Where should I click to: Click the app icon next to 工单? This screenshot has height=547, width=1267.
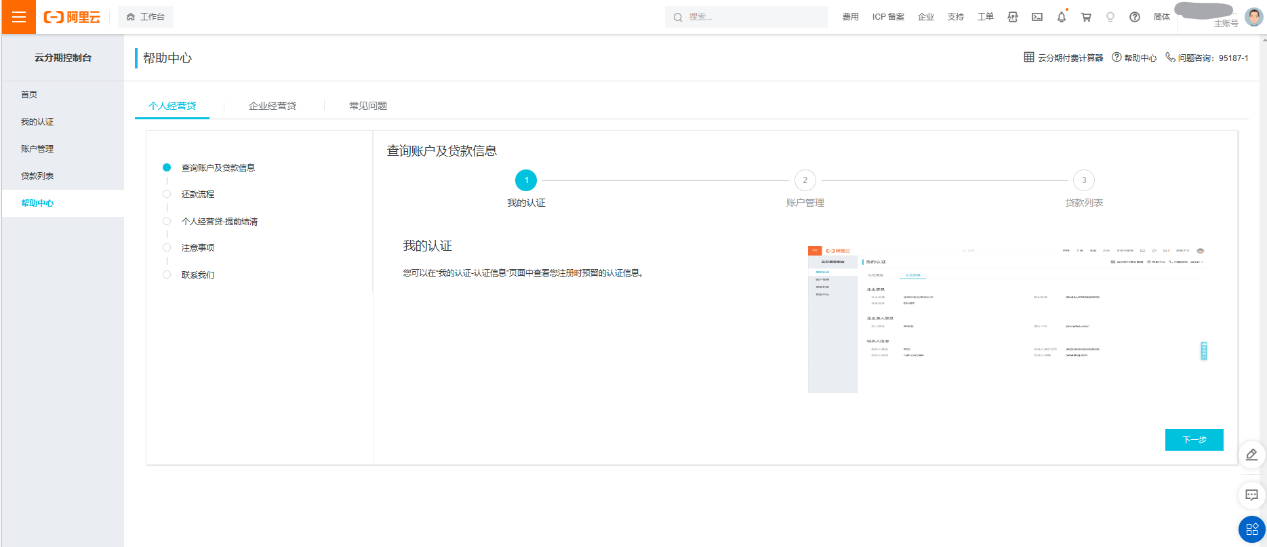pos(1013,17)
